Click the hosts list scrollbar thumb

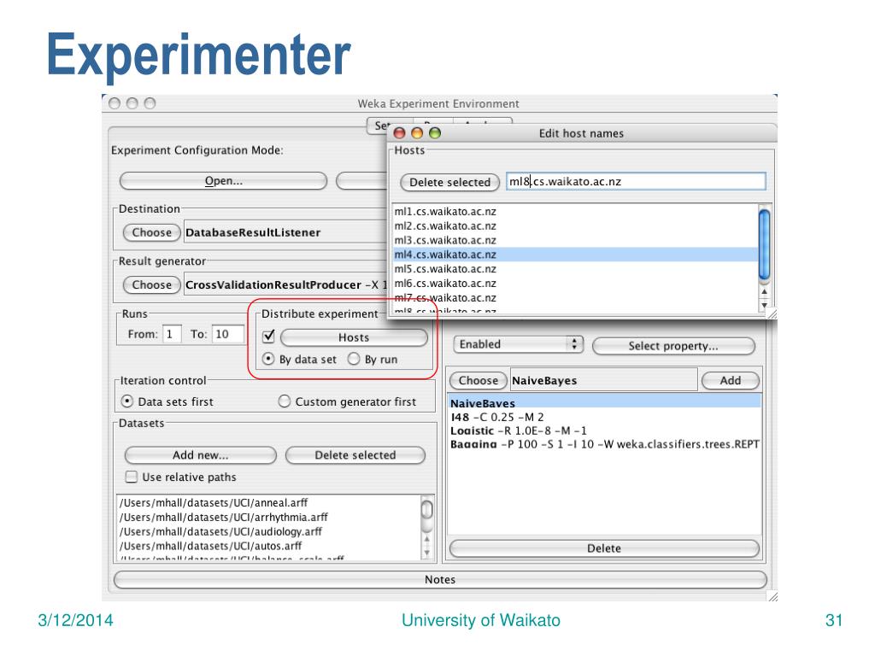click(x=765, y=243)
